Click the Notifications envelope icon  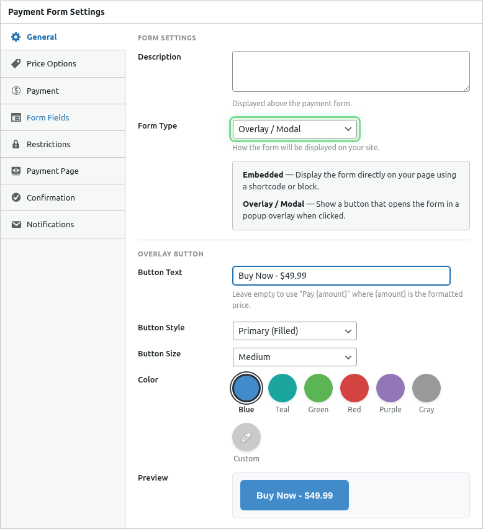[x=16, y=224]
